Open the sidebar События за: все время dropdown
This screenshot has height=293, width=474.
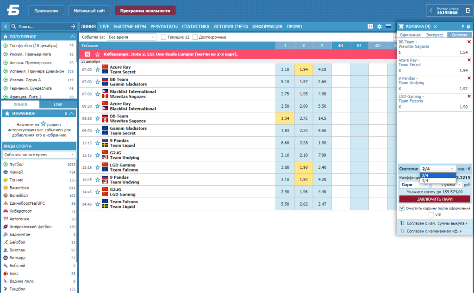[x=39, y=155]
